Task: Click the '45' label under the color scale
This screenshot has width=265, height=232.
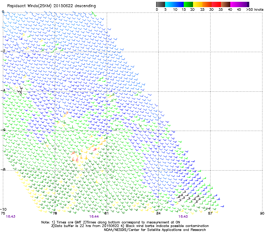Action: point(239,10)
